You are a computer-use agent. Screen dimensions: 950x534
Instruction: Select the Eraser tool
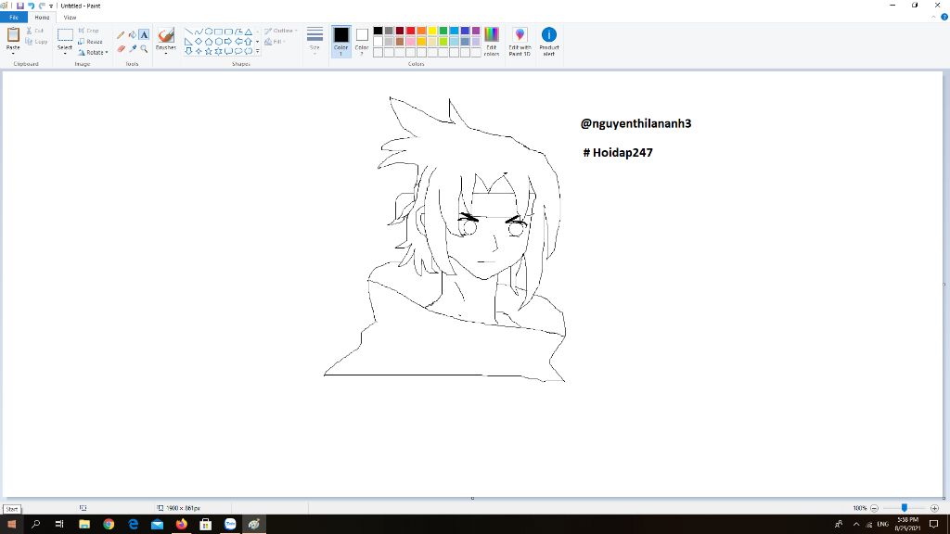(121, 48)
